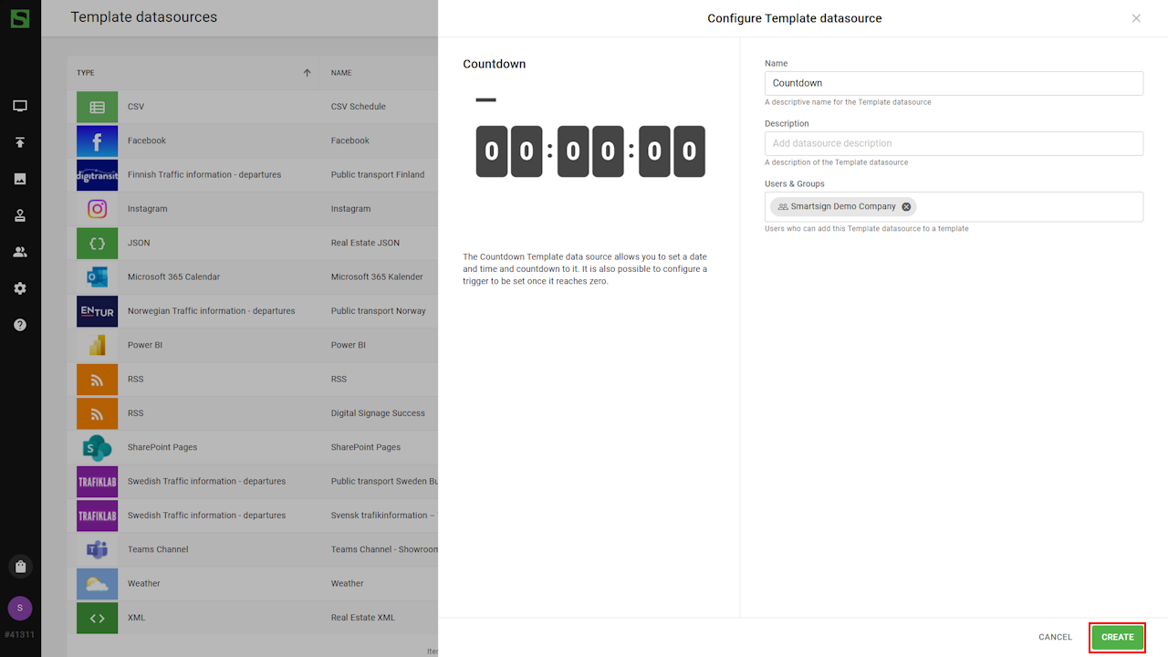Click the Smartsign logo in sidebar

(x=20, y=18)
